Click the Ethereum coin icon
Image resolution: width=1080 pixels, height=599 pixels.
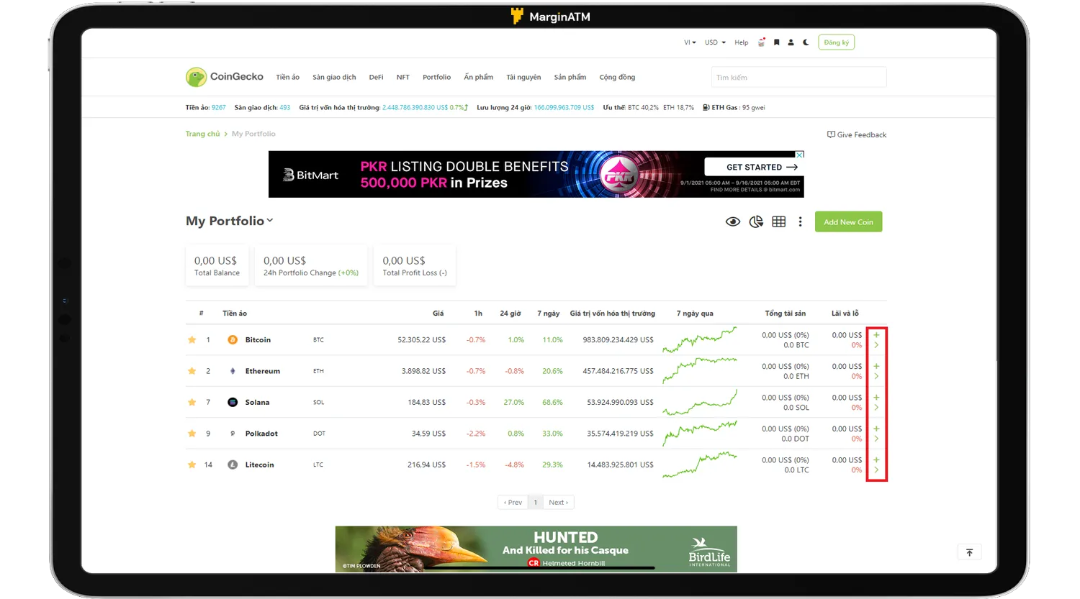click(233, 371)
